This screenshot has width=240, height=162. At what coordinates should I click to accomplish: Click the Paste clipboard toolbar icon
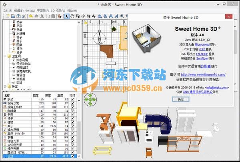[x=53, y=16]
